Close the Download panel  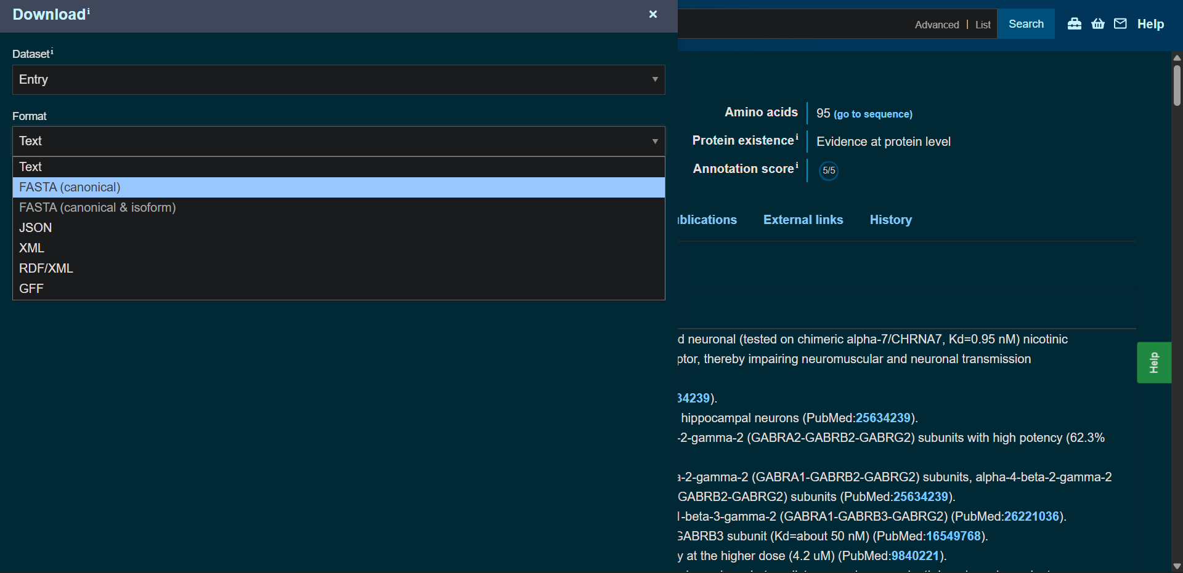(652, 14)
